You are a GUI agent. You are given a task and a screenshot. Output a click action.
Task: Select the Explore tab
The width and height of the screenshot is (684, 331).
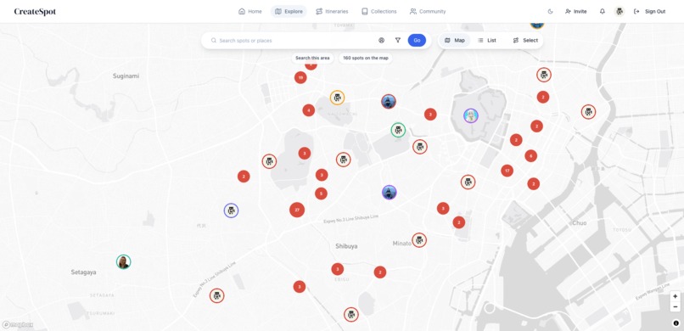tap(289, 11)
